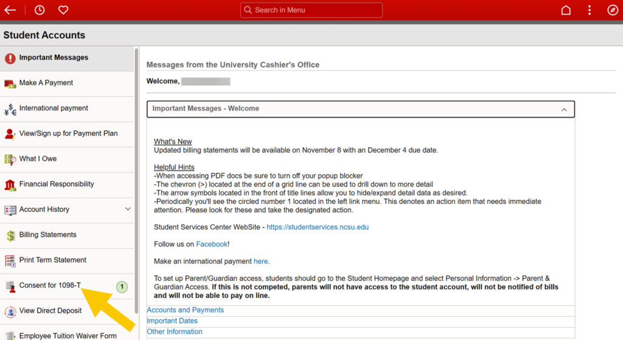Expand the Important Dates section
The width and height of the screenshot is (623, 340).
(x=172, y=321)
